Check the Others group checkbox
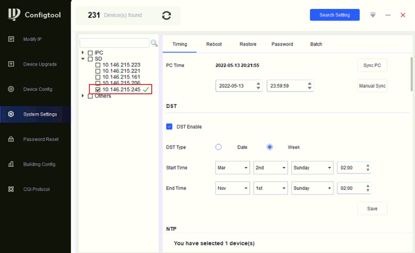415x253 pixels. click(90, 96)
